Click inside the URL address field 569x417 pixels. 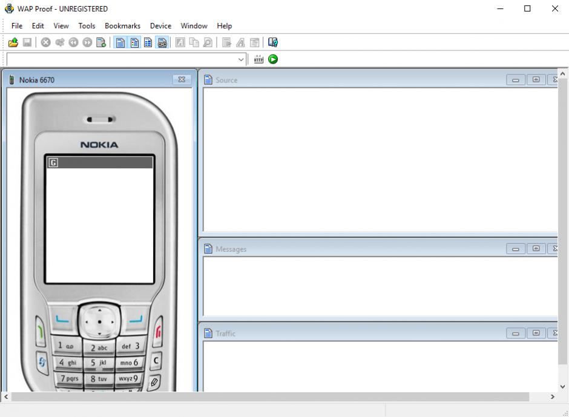pos(122,59)
